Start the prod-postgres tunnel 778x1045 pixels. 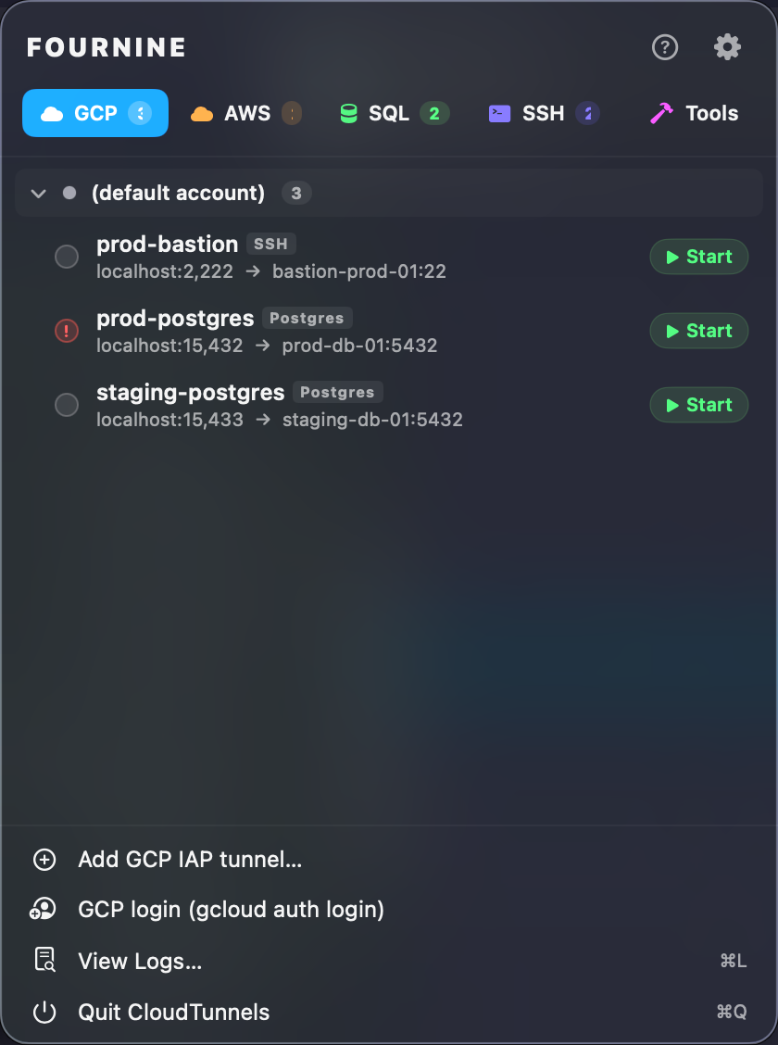coord(698,331)
